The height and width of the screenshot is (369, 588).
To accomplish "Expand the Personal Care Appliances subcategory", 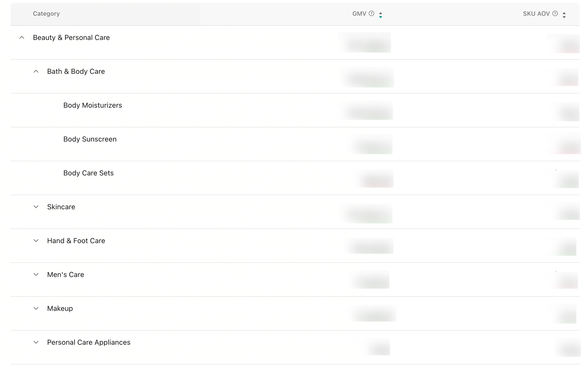I will (36, 342).
